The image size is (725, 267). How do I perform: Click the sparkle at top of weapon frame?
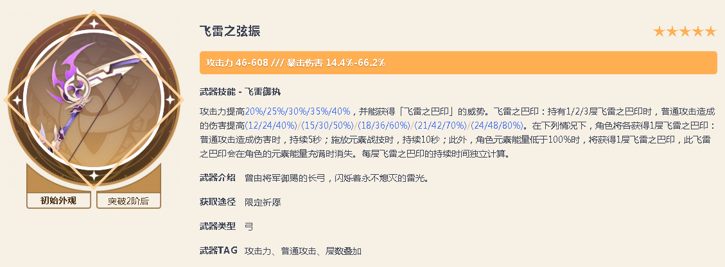(94, 23)
